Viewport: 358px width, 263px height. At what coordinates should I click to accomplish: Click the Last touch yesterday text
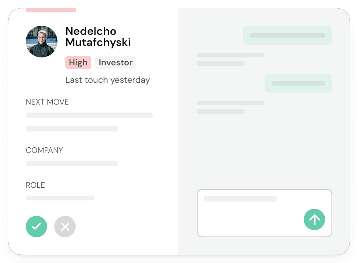click(x=108, y=80)
